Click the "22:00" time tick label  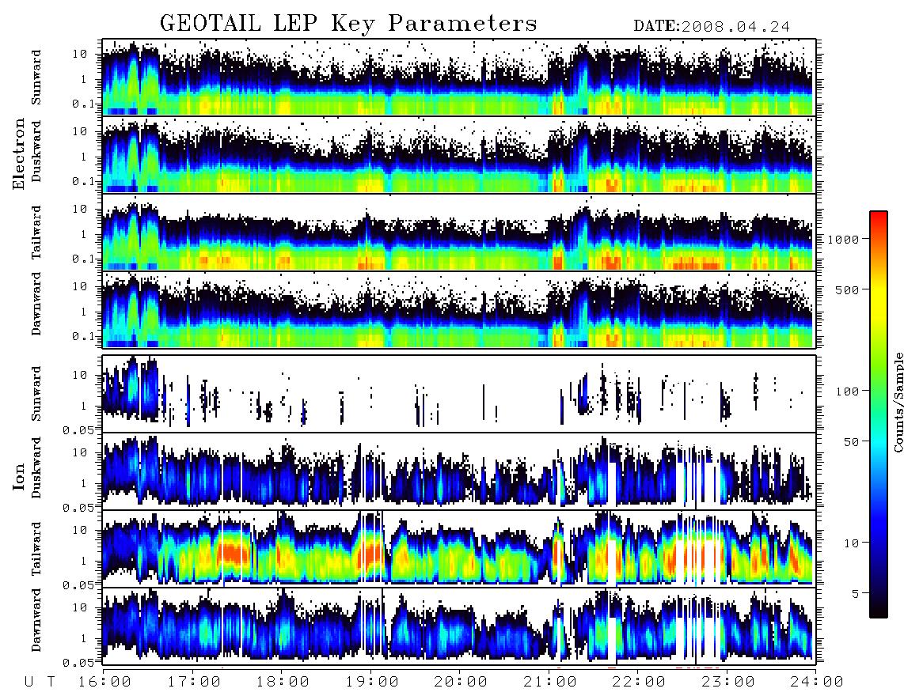pos(639,683)
